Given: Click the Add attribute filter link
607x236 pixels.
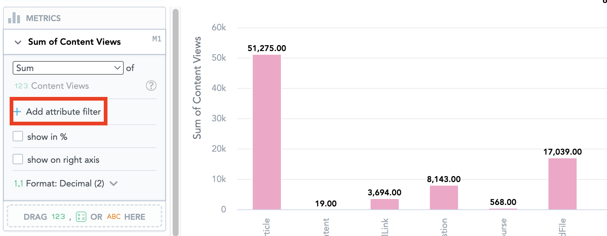Looking at the screenshot, I should pyautogui.click(x=63, y=112).
